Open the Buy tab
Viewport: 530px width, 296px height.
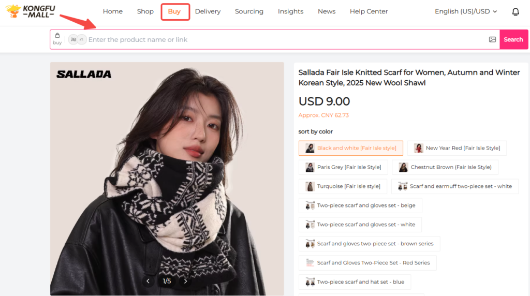coord(174,11)
